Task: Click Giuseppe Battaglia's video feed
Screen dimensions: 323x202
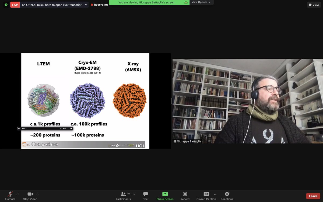Action: 248,101
